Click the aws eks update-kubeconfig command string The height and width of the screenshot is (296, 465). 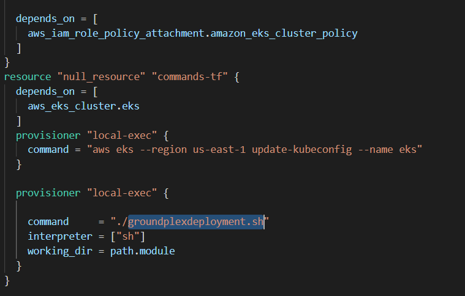pos(254,150)
